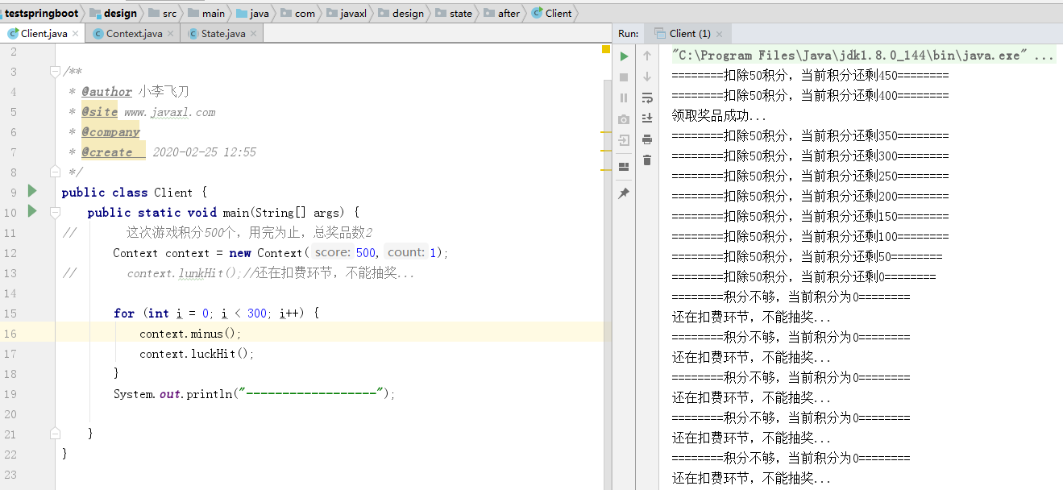Screen dimensions: 1063x490
Task: Click fold marker at comment end on line 8
Action: pyautogui.click(x=55, y=172)
